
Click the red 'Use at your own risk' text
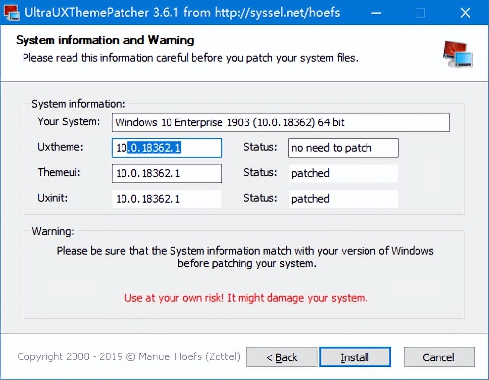tap(246, 298)
